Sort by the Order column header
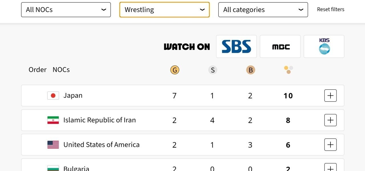Image resolution: width=365 pixels, height=171 pixels. 37,70
